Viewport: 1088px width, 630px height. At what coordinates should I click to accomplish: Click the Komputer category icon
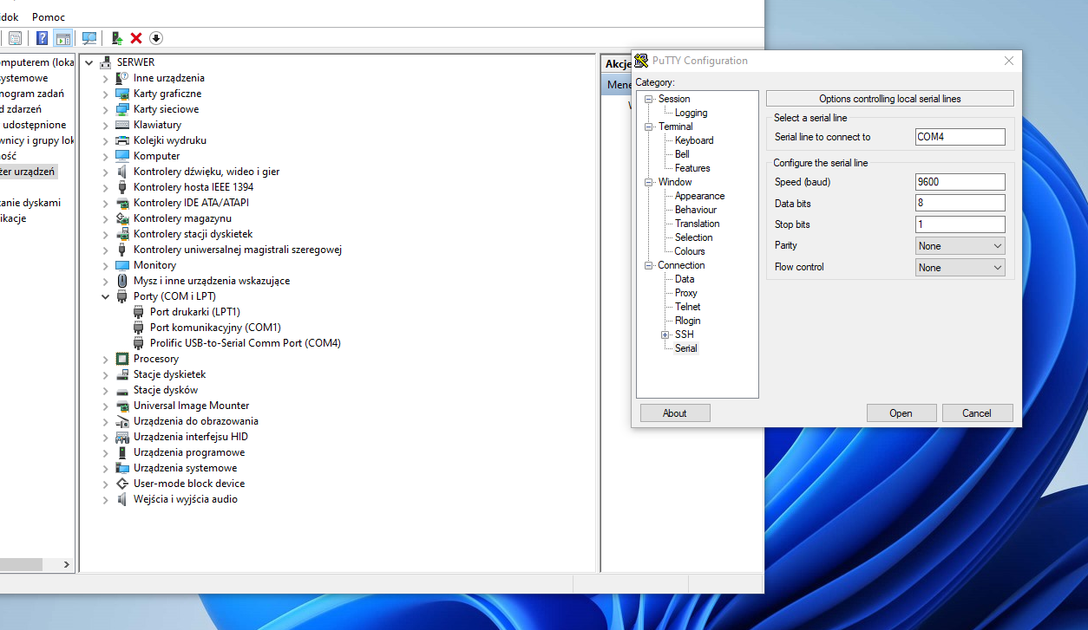[122, 156]
